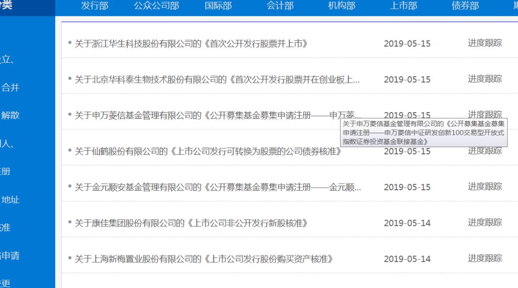The width and height of the screenshot is (518, 288).
Task: Open 上海新梅置业股份有限公司 entry
Action: coord(203,259)
